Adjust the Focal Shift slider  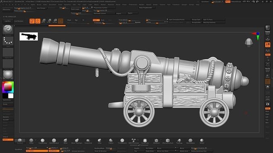click(130, 20)
